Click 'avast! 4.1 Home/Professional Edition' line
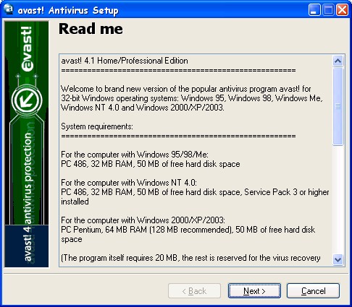This screenshot has width=352, height=307. tap(125, 61)
